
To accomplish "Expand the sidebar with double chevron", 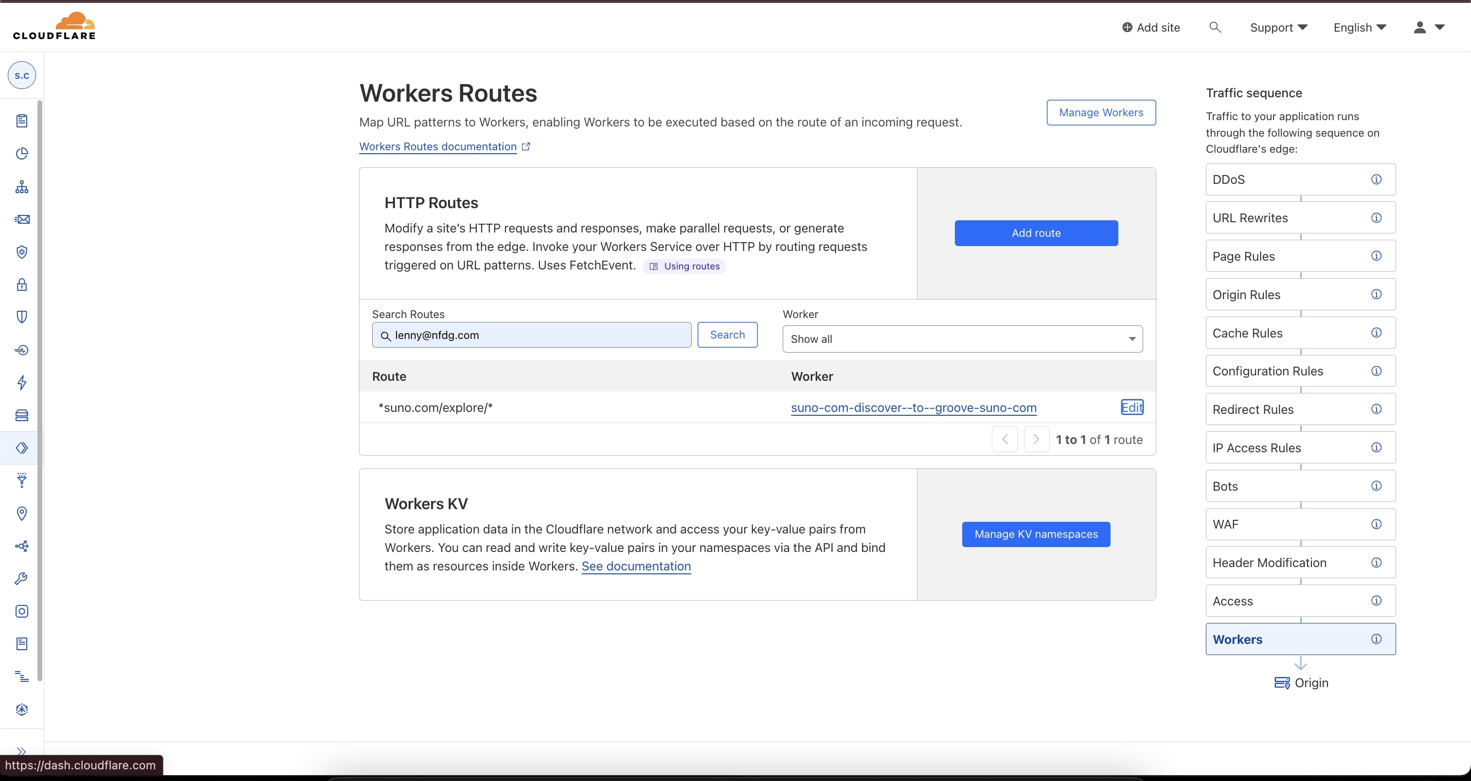I will 22,751.
